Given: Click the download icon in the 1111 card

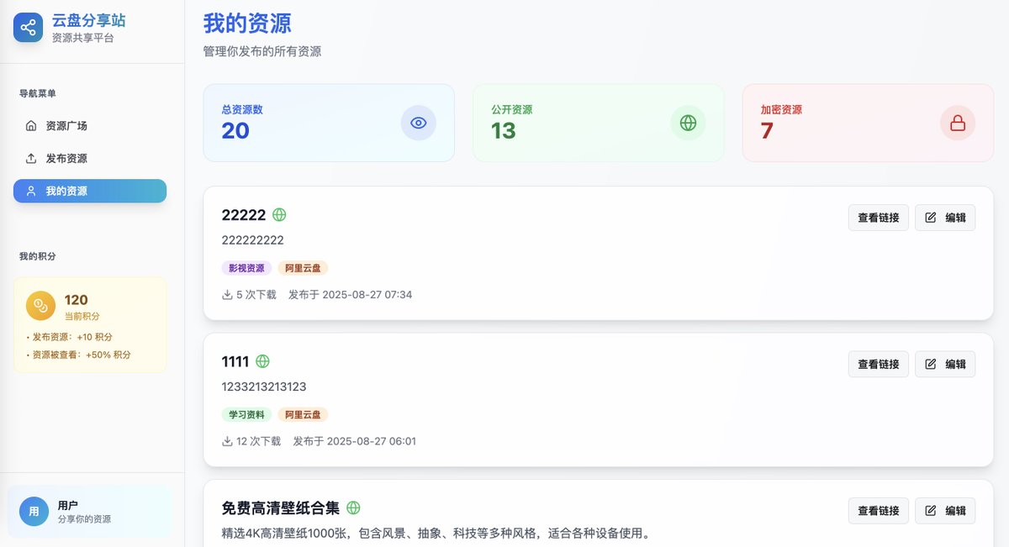Looking at the screenshot, I should coord(227,441).
